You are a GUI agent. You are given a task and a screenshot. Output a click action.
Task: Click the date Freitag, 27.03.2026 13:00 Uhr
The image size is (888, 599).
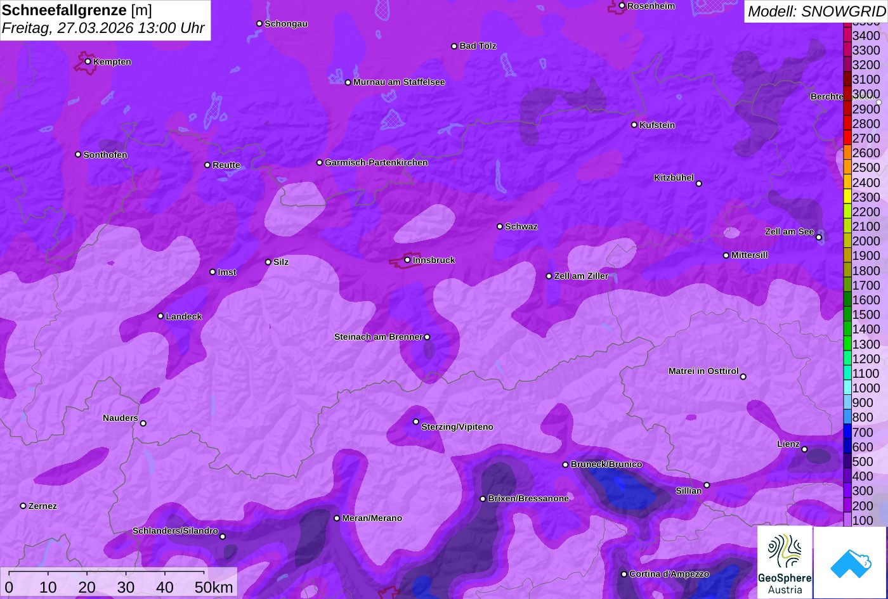click(x=103, y=29)
